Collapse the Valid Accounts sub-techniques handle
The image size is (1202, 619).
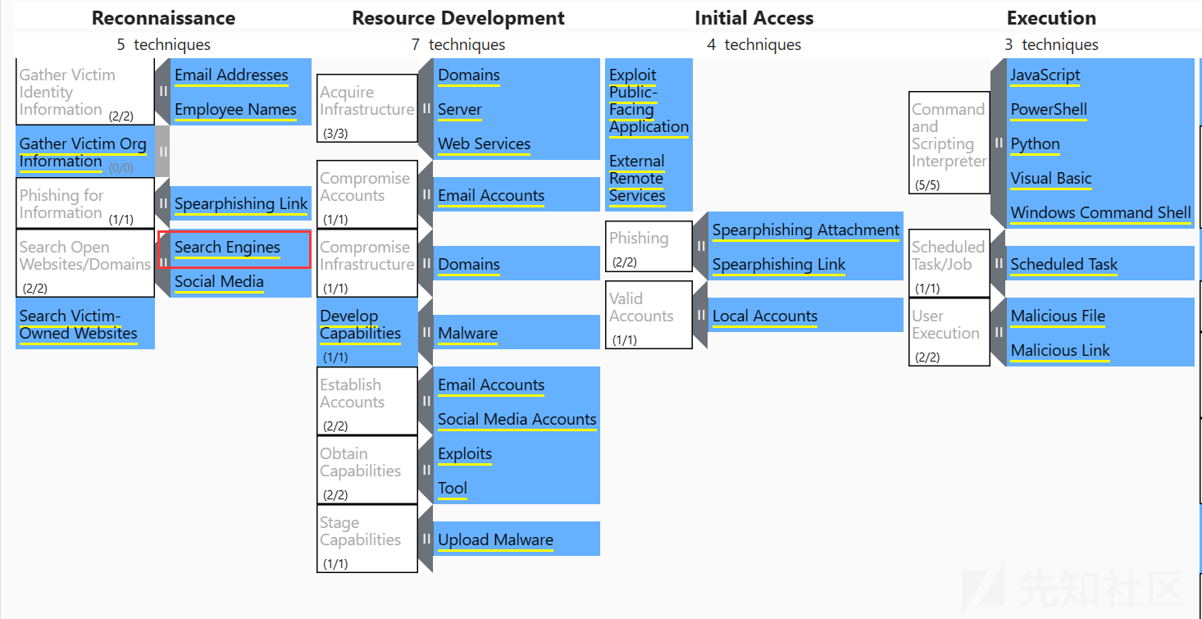pyautogui.click(x=701, y=315)
